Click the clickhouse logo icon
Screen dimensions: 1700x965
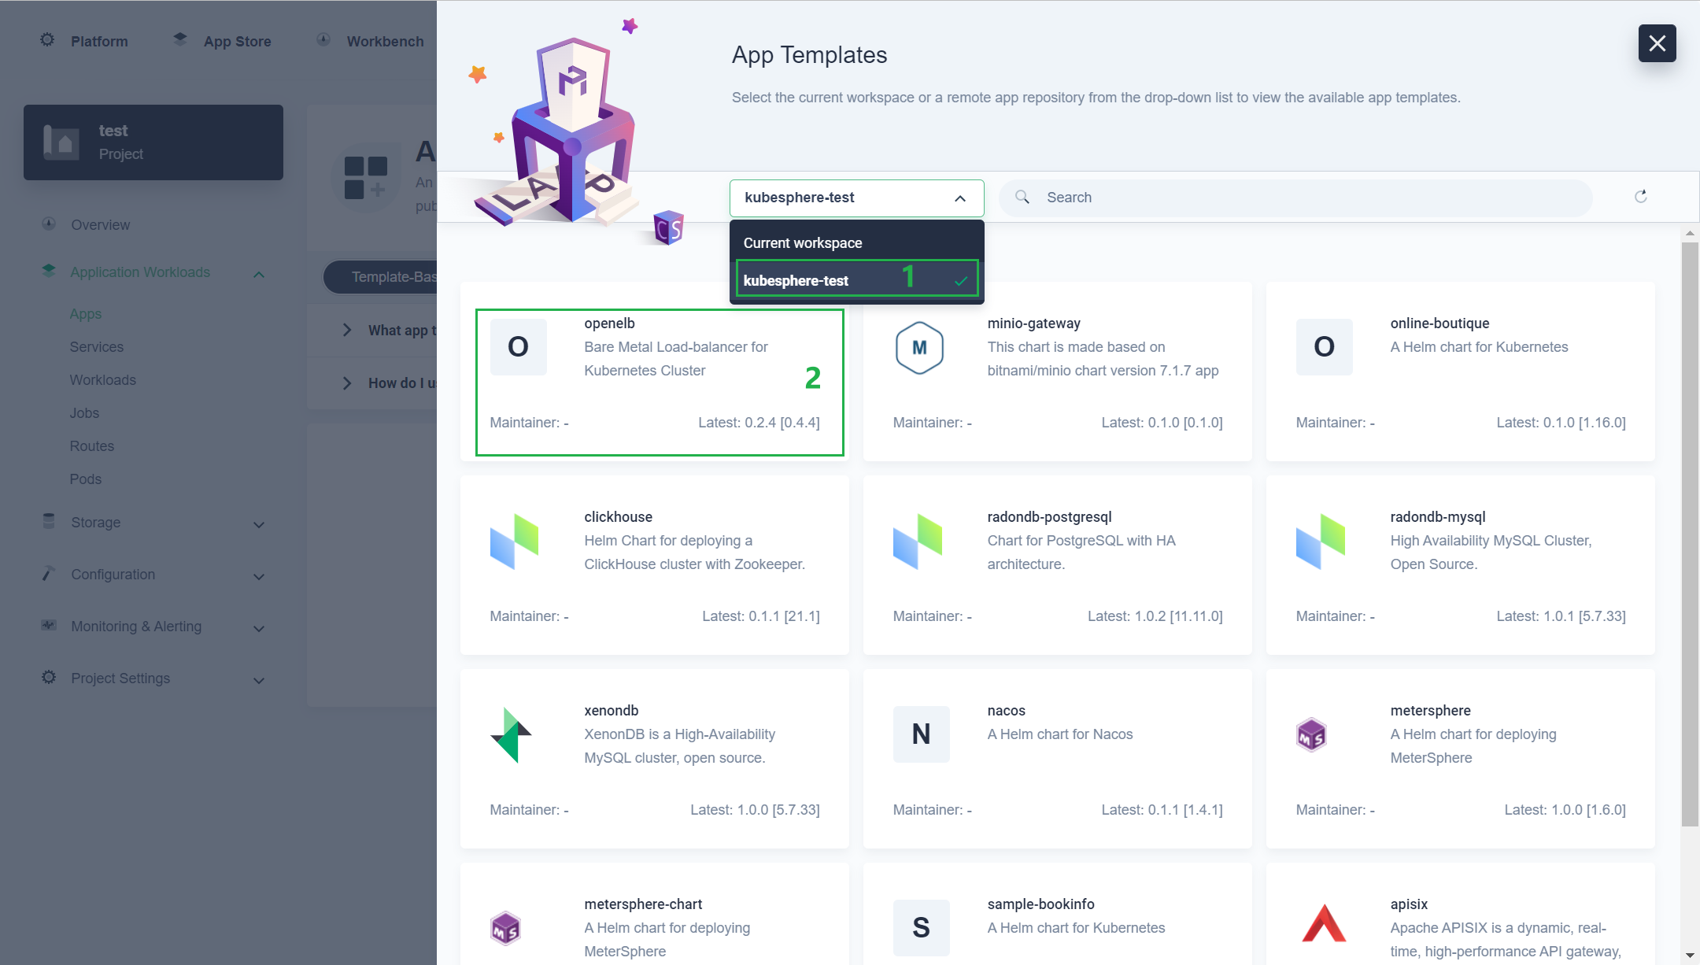(514, 541)
